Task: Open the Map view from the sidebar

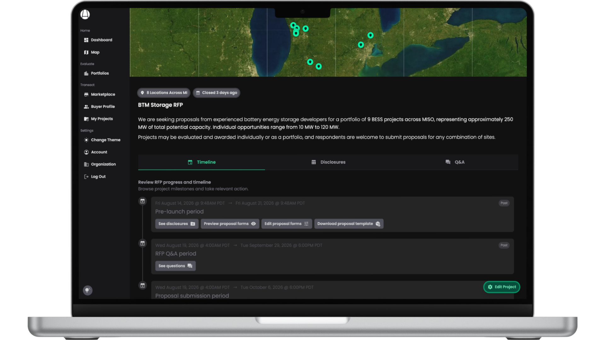Action: (x=92, y=52)
